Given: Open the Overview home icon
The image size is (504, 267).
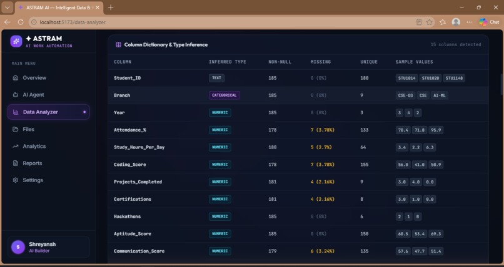Looking at the screenshot, I should 15,78.
